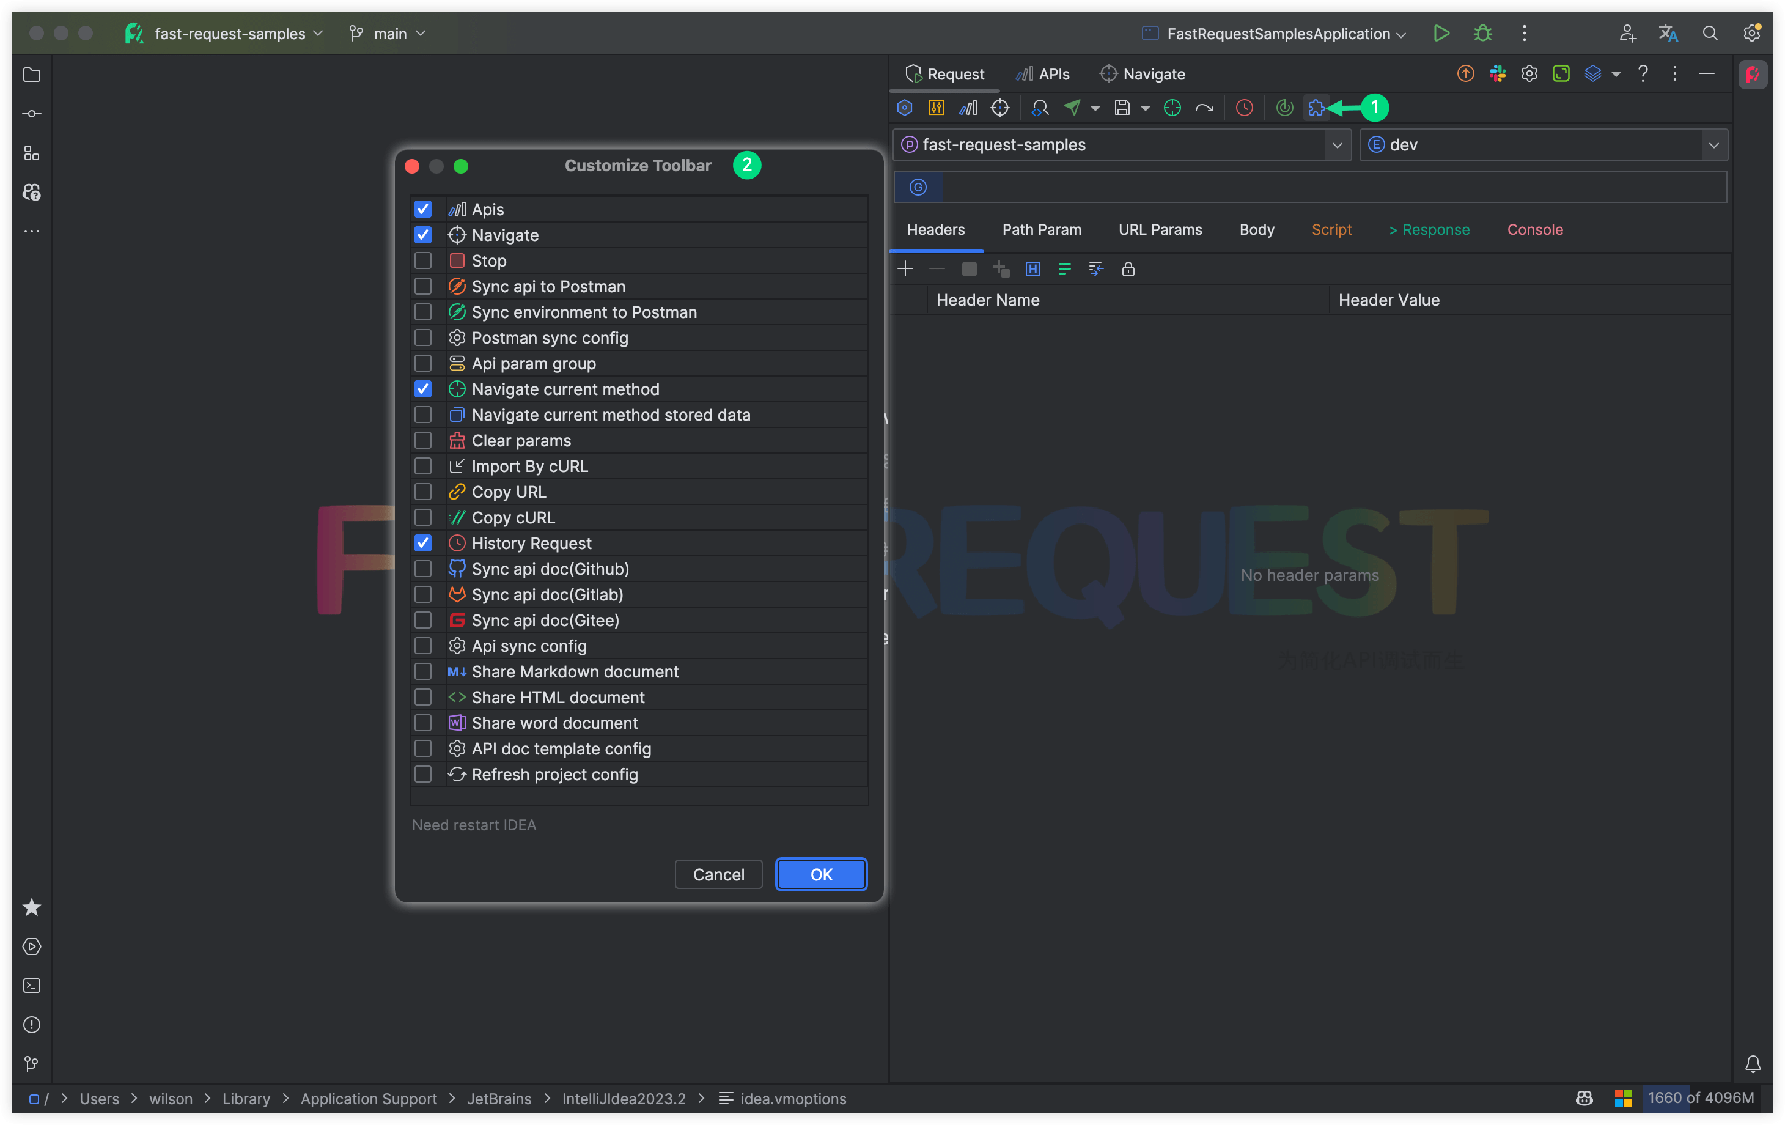Image resolution: width=1785 pixels, height=1125 pixels.
Task: Expand the layers icon dropdown arrow
Action: (1615, 74)
